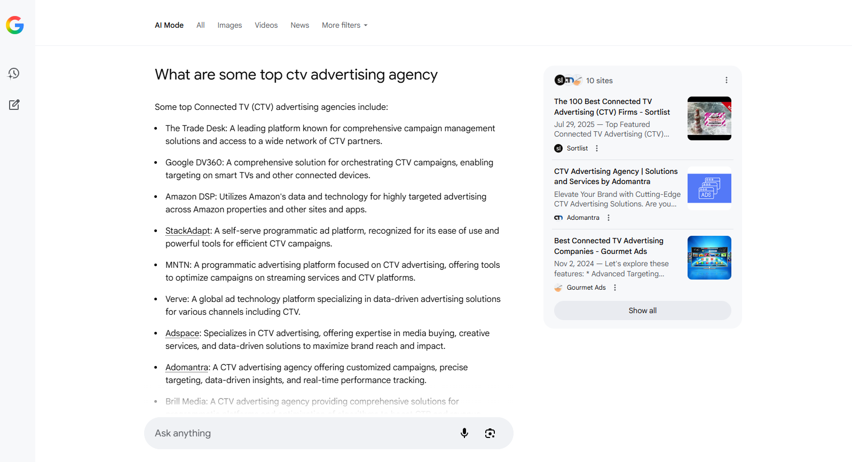
Task: Click the Adomantra source name below the result
Action: 583,218
